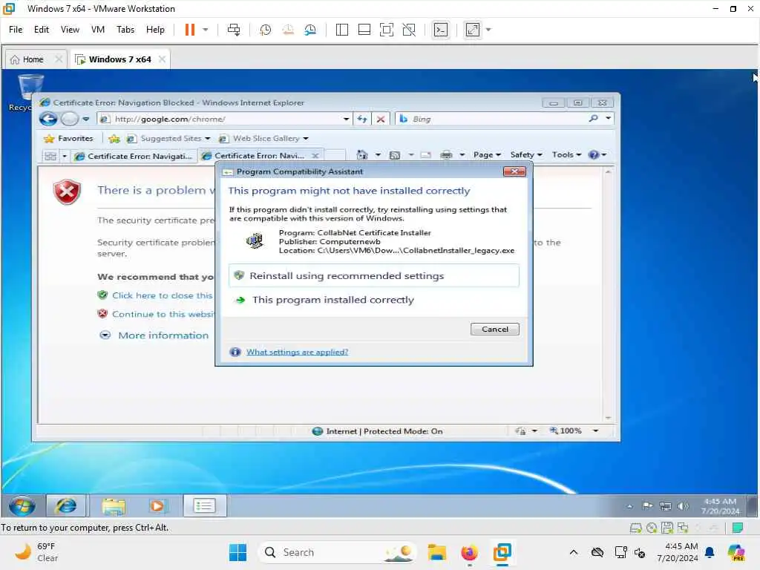Image resolution: width=760 pixels, height=570 pixels.
Task: Click the Unity mode icon in VMware
Action: [x=409, y=30]
